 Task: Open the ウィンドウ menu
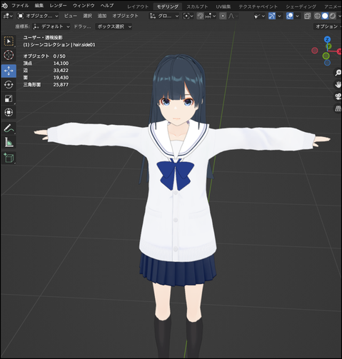(x=84, y=5)
